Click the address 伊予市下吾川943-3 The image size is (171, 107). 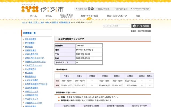point(85,50)
